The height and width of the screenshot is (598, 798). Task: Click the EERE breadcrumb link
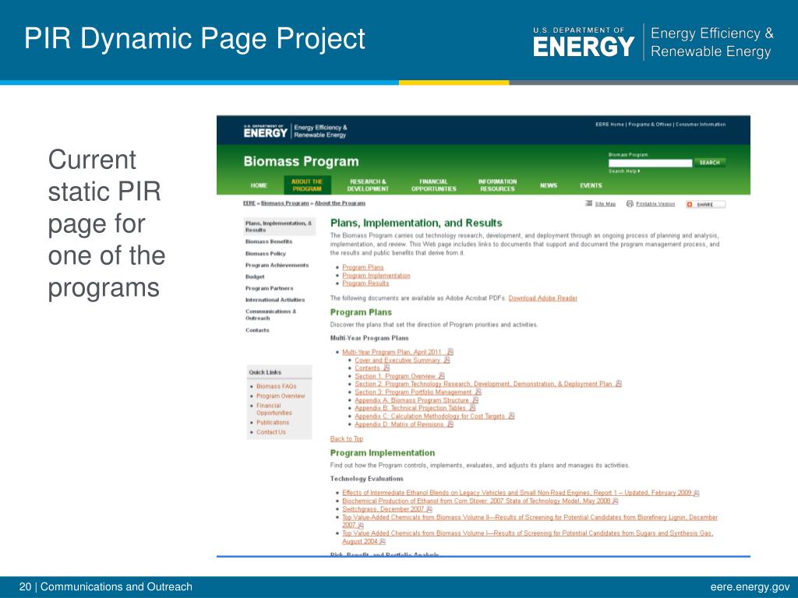point(249,203)
